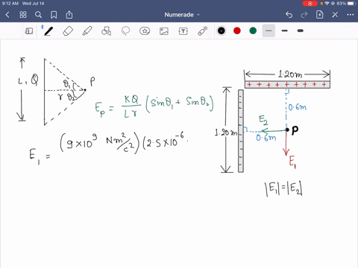Open the Elements sticker tool
The width and height of the screenshot is (358, 268).
coord(145,31)
